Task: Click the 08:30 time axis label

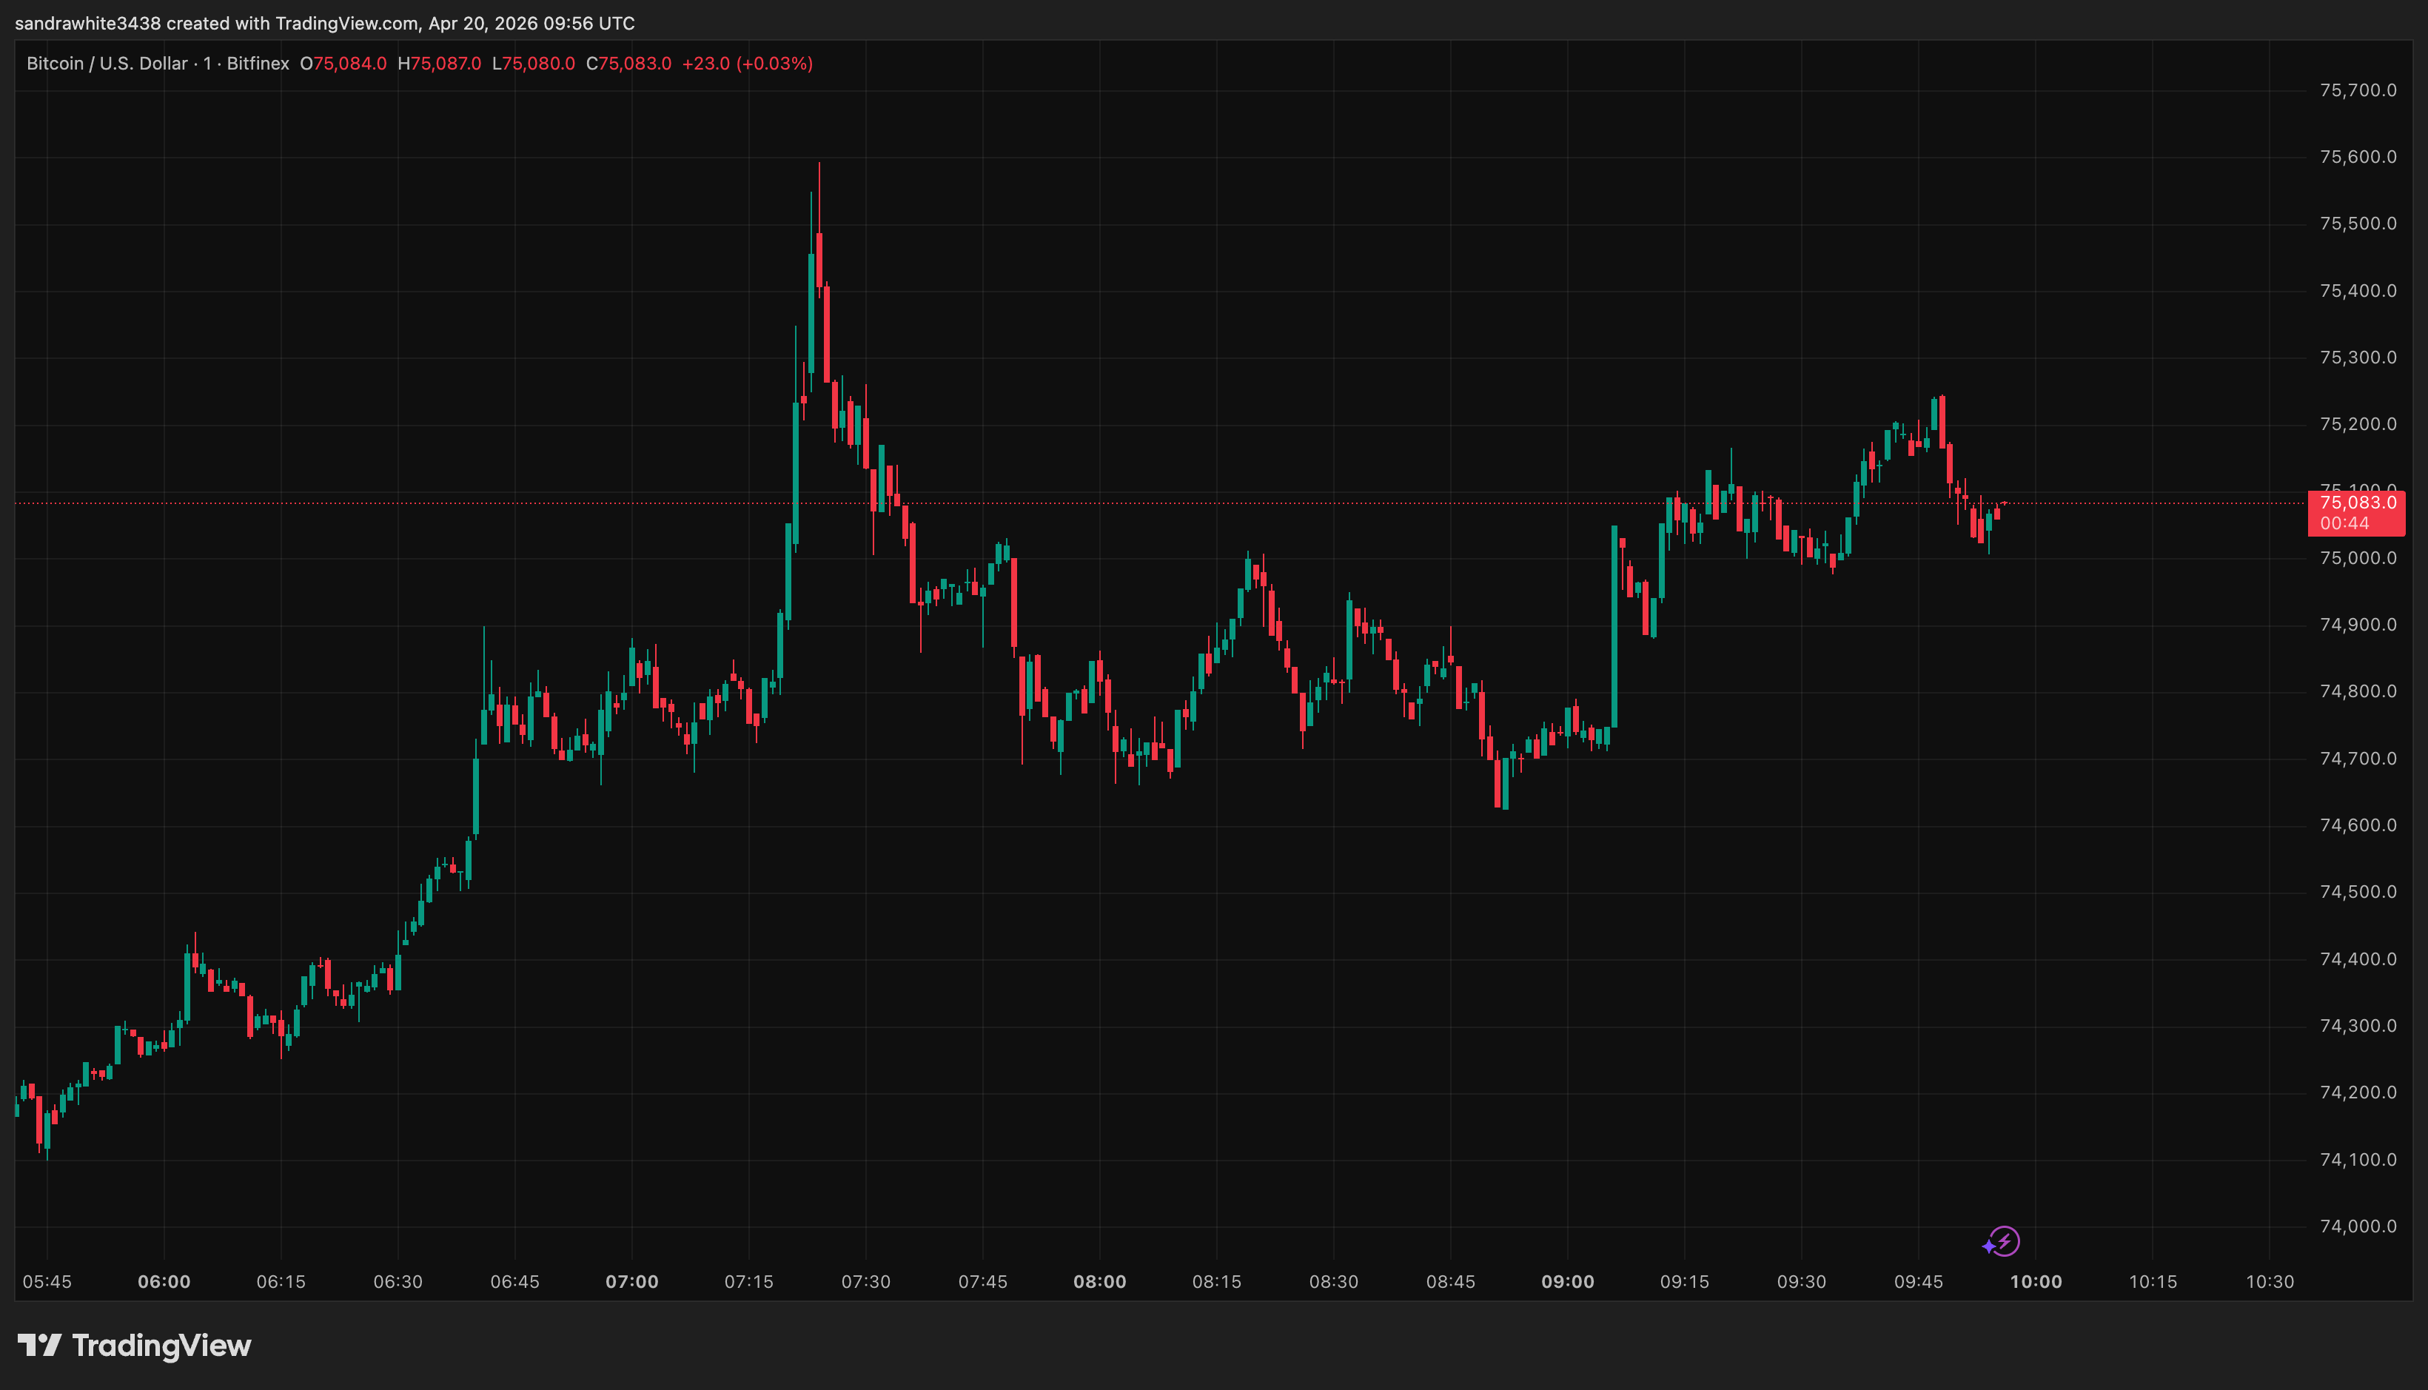Action: (x=1334, y=1282)
